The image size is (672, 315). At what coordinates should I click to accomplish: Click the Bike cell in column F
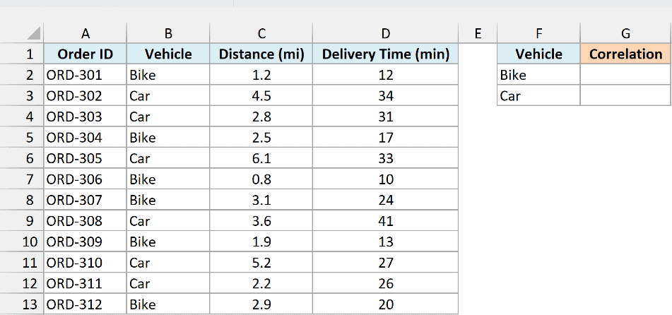(538, 75)
